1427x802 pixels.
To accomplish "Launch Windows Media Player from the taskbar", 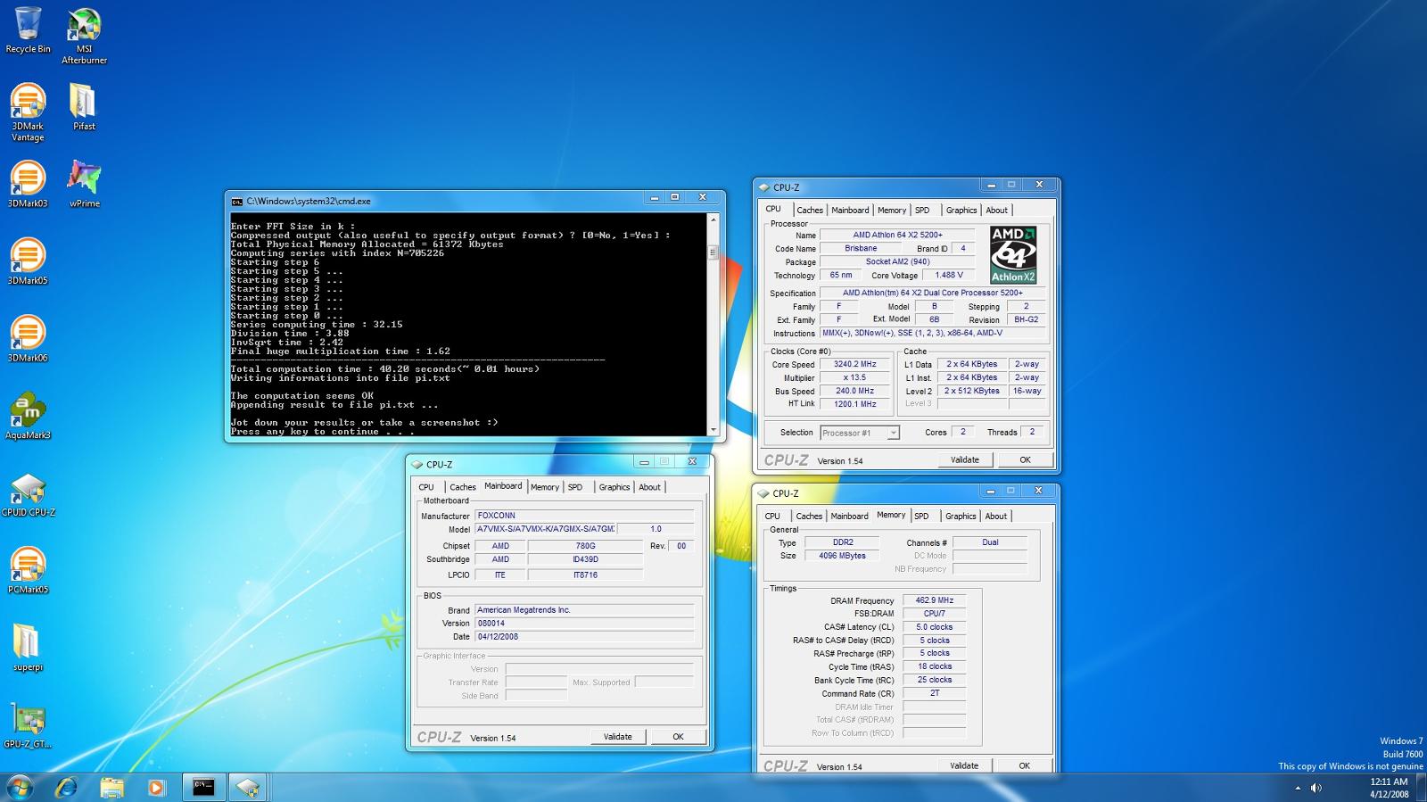I will tap(156, 788).
